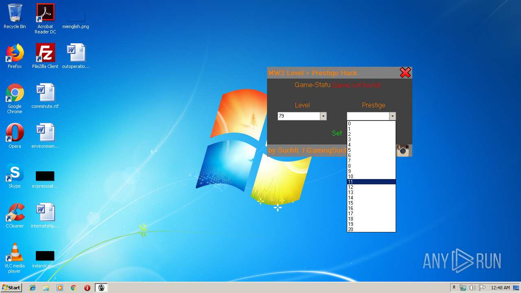Image resolution: width=521 pixels, height=293 pixels.
Task: Choose prestige 1 from the list
Action: (371, 129)
